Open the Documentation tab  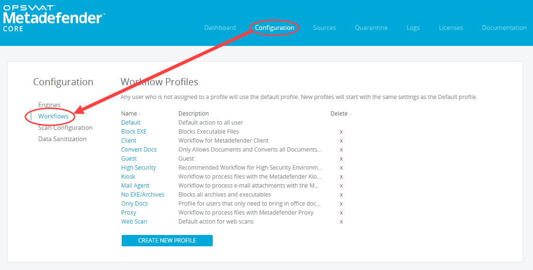(504, 28)
